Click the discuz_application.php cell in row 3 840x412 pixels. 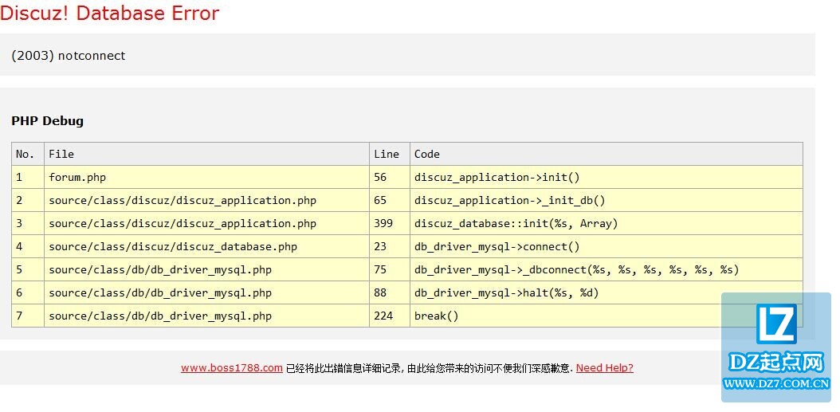point(206,223)
